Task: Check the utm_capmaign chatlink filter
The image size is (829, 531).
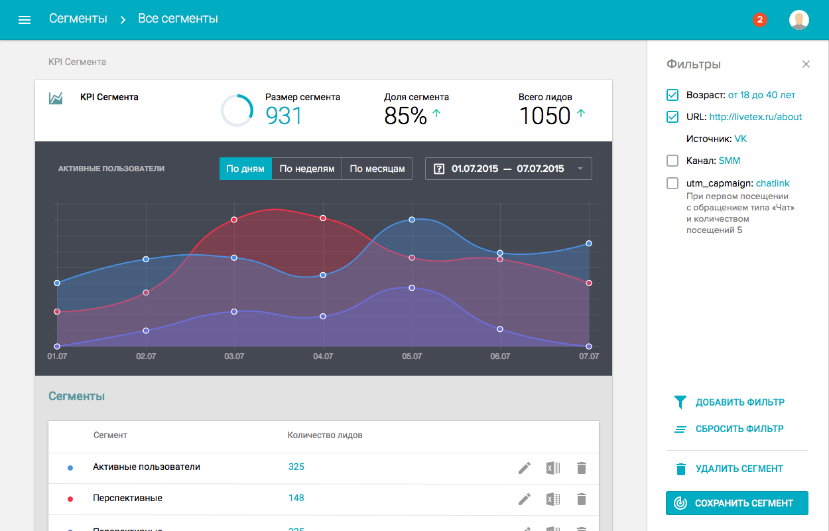Action: click(672, 183)
